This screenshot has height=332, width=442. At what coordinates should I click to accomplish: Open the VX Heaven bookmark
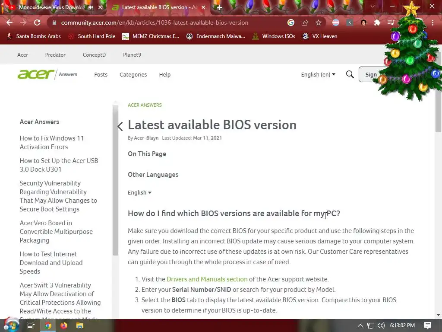tap(320, 36)
